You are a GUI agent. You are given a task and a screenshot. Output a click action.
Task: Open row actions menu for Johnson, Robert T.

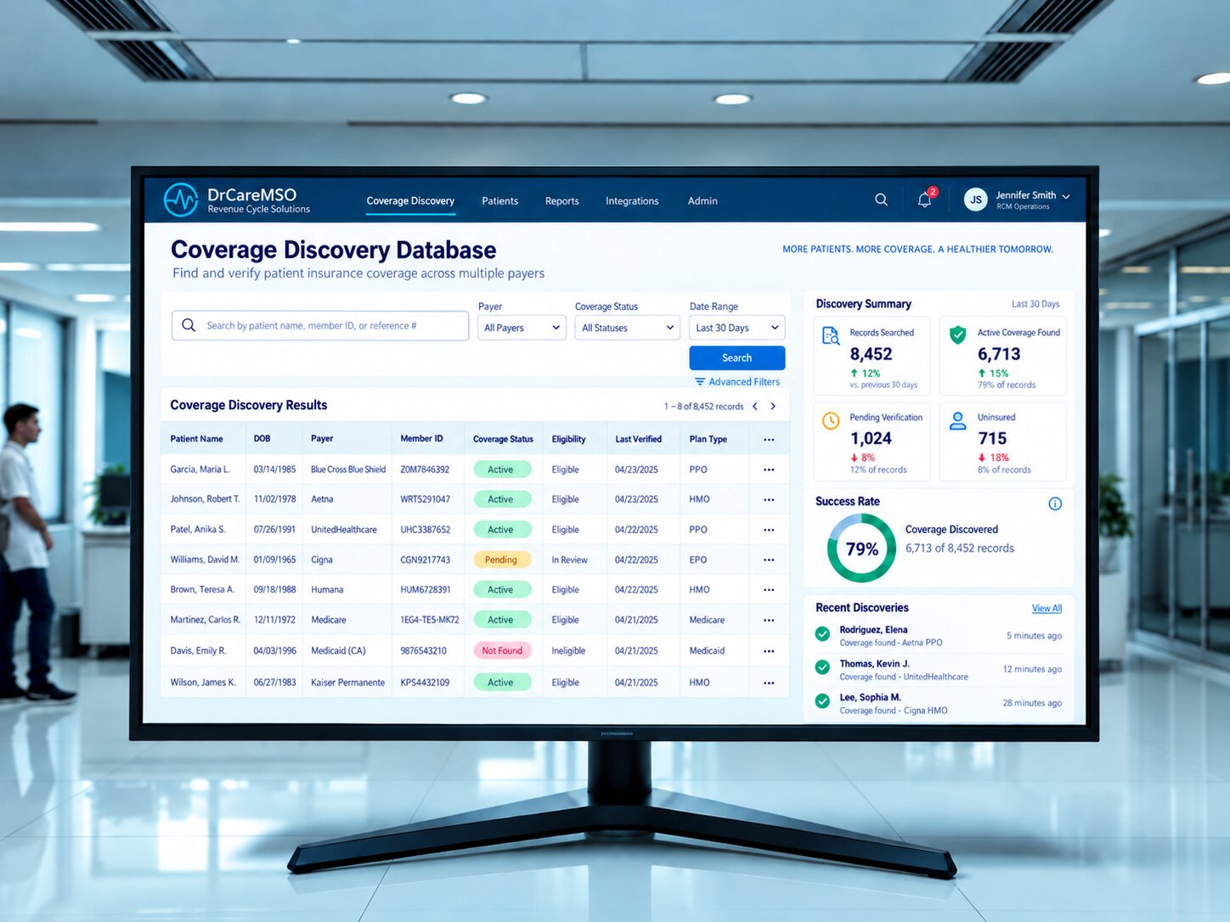[769, 500]
